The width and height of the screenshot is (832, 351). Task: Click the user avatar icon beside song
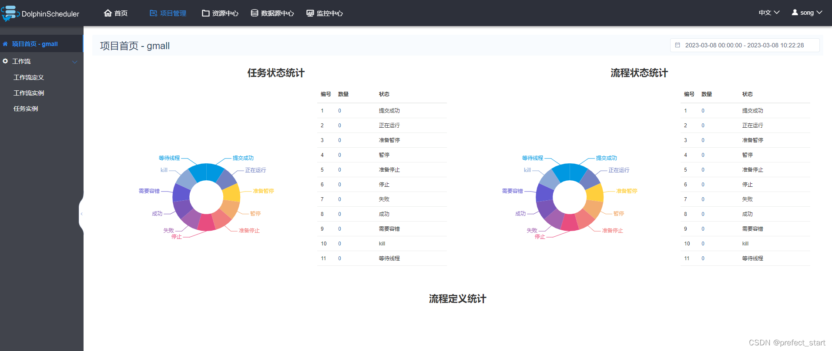pyautogui.click(x=795, y=12)
